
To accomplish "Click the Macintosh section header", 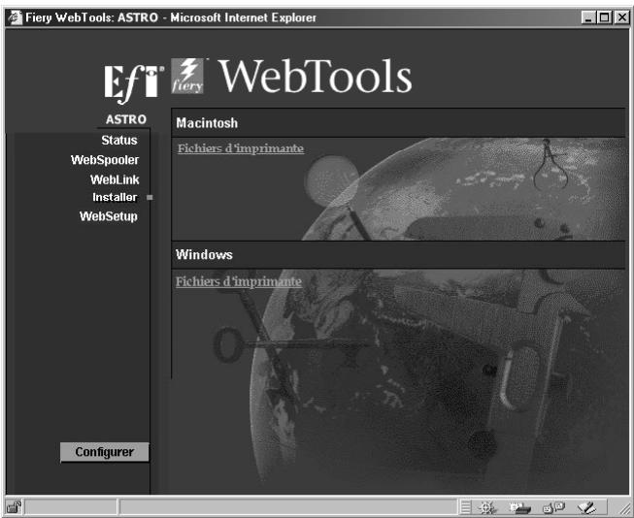I will pos(398,123).
